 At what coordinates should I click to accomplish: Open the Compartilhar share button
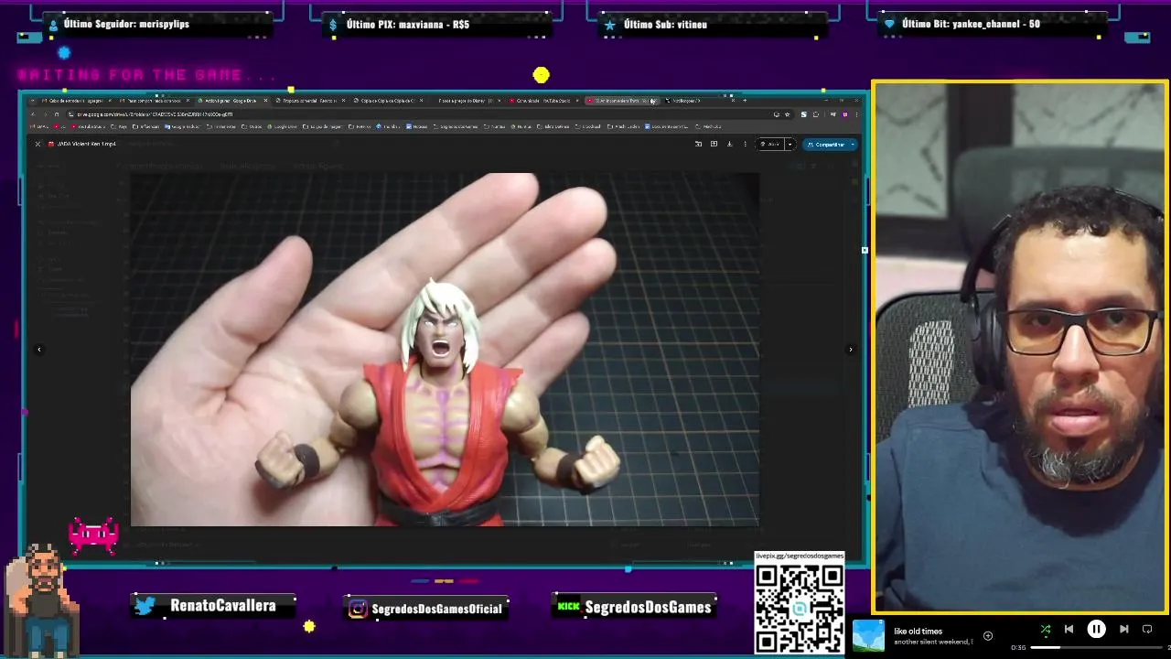point(825,144)
